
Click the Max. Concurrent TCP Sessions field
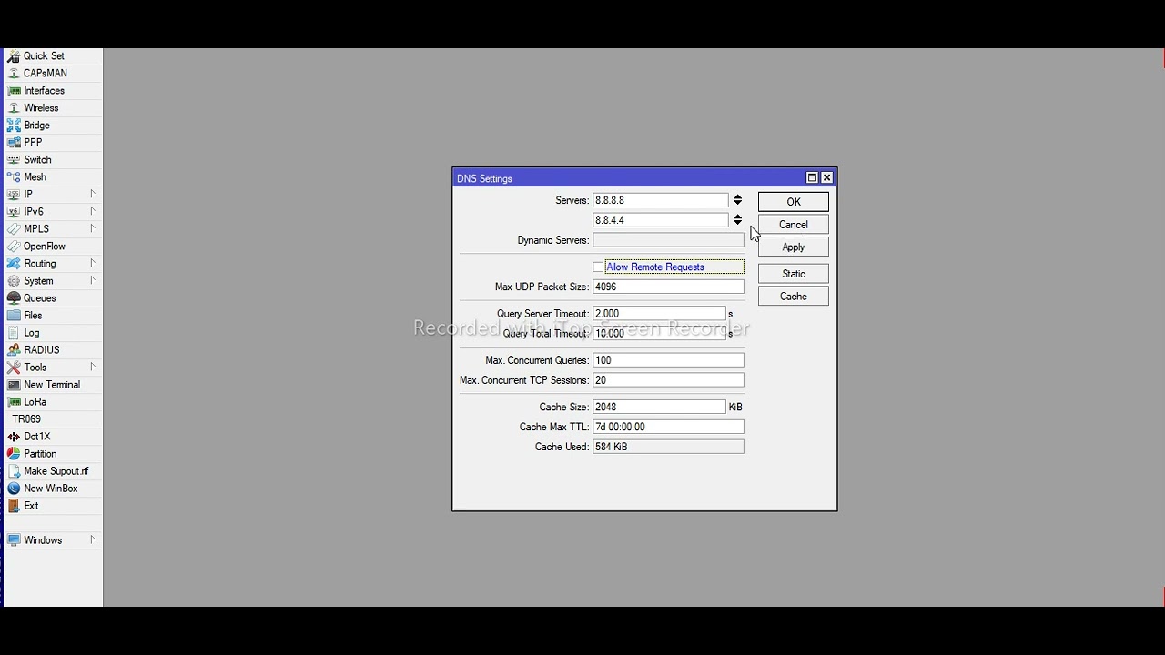tap(668, 380)
